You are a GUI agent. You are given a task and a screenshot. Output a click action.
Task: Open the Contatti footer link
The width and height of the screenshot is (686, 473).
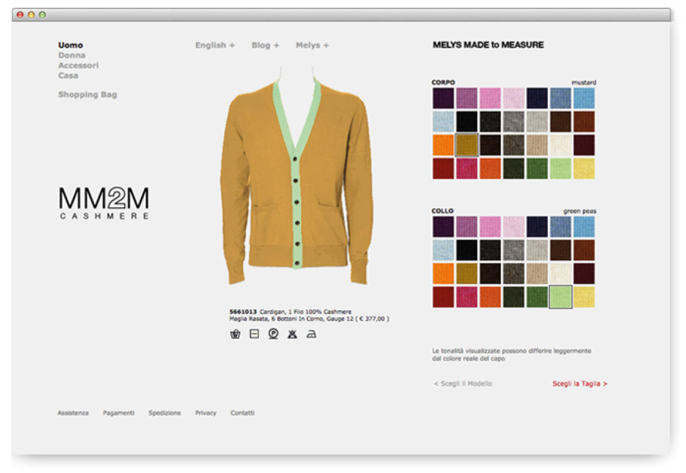click(242, 413)
